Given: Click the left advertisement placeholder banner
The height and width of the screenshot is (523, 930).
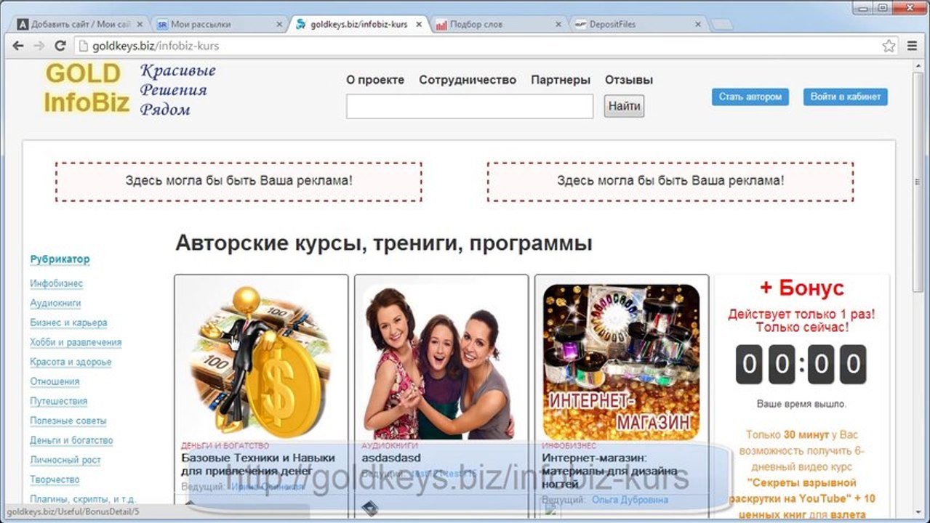Looking at the screenshot, I should click(238, 181).
